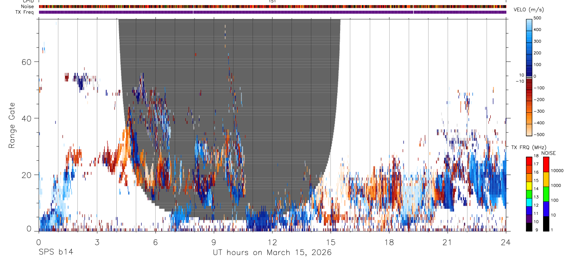Click the -100 tick on velocity scale
This screenshot has width=569, height=262.
539,88
